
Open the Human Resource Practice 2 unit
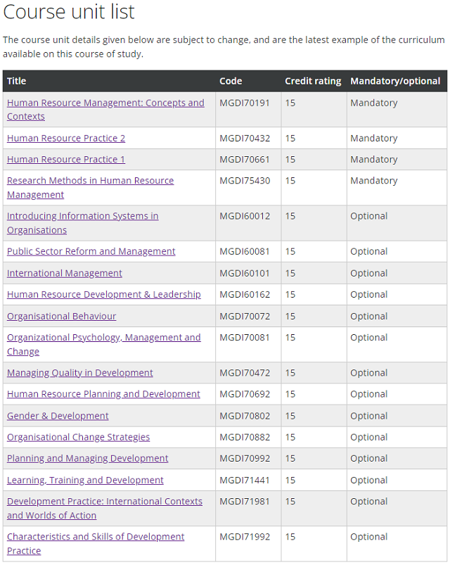[66, 139]
